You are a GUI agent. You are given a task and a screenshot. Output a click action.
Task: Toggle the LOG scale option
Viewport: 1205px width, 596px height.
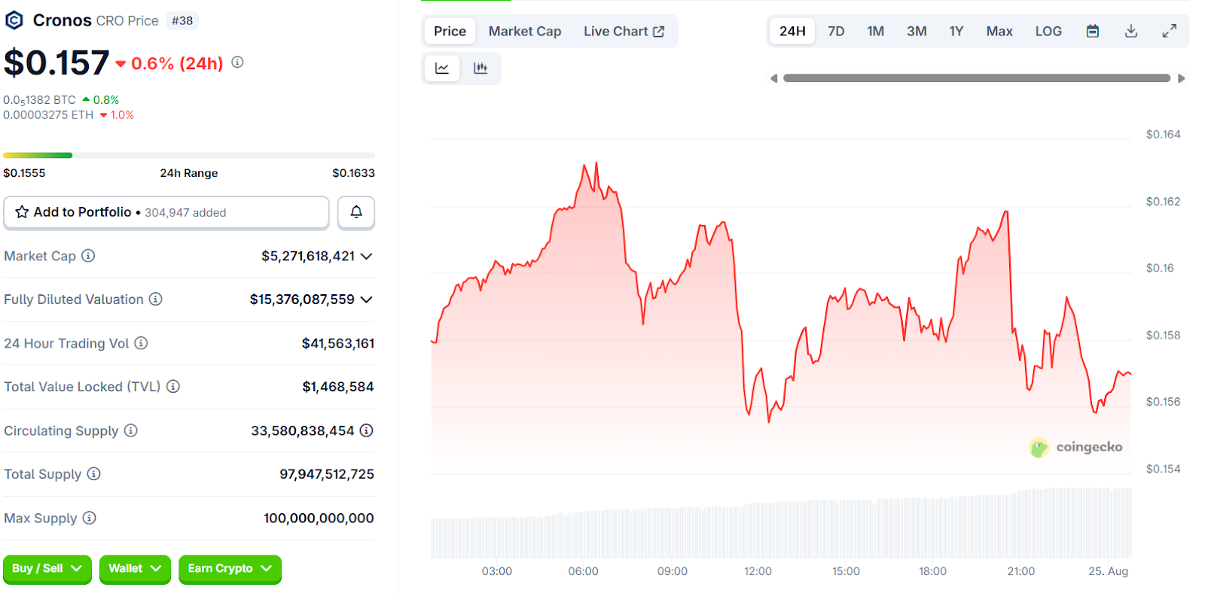[x=1048, y=31]
